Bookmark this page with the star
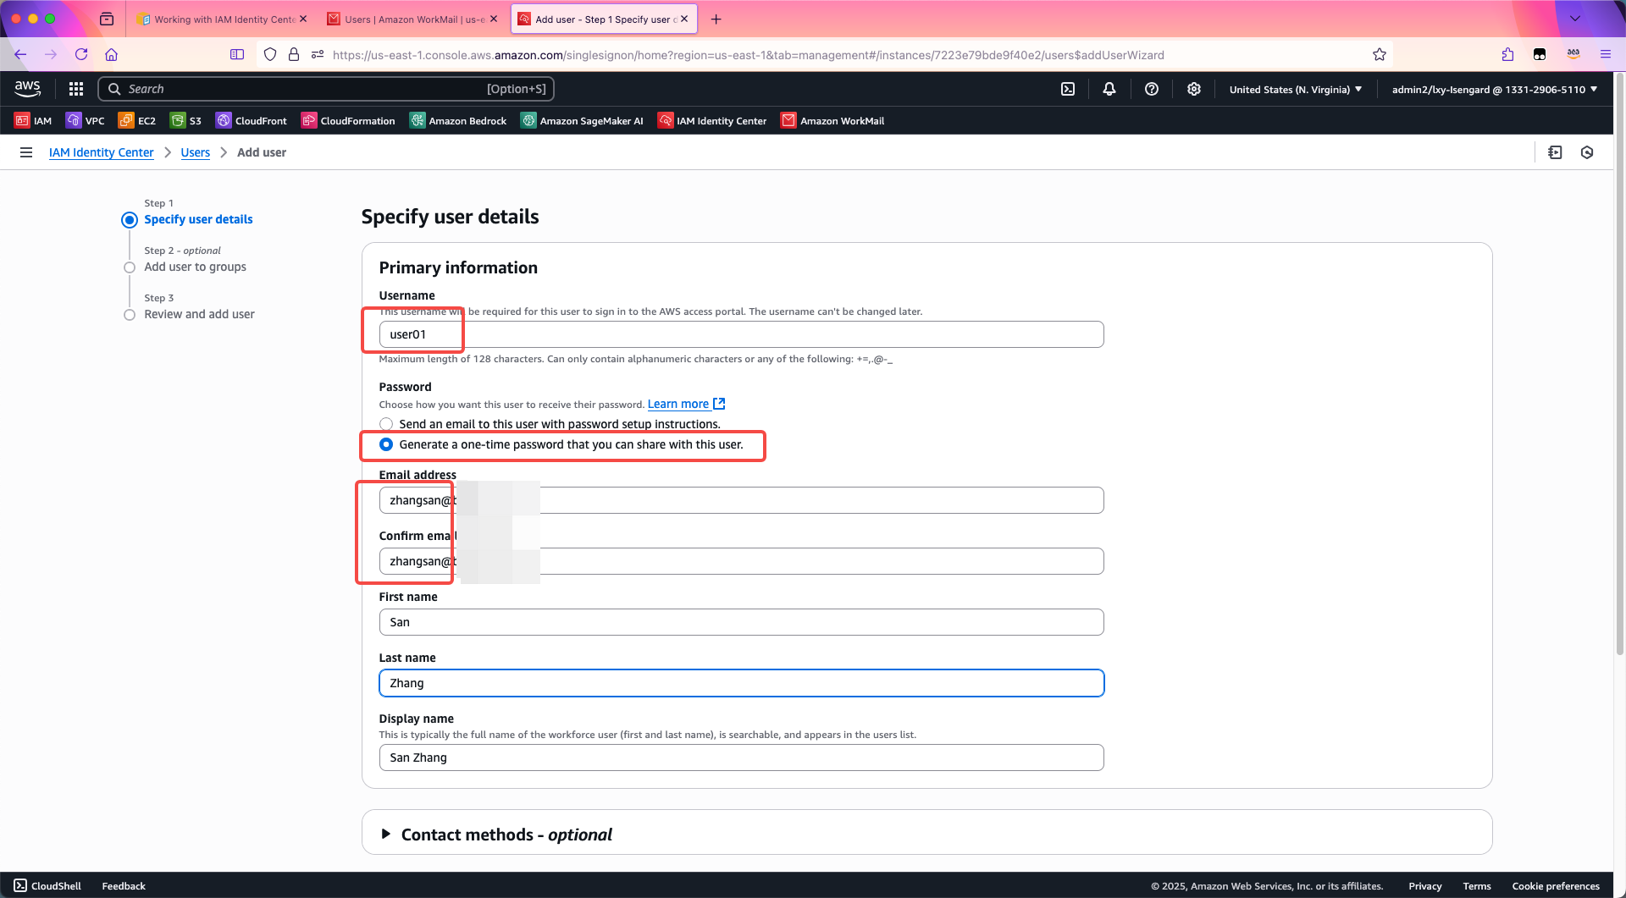The height and width of the screenshot is (898, 1626). [1380, 54]
